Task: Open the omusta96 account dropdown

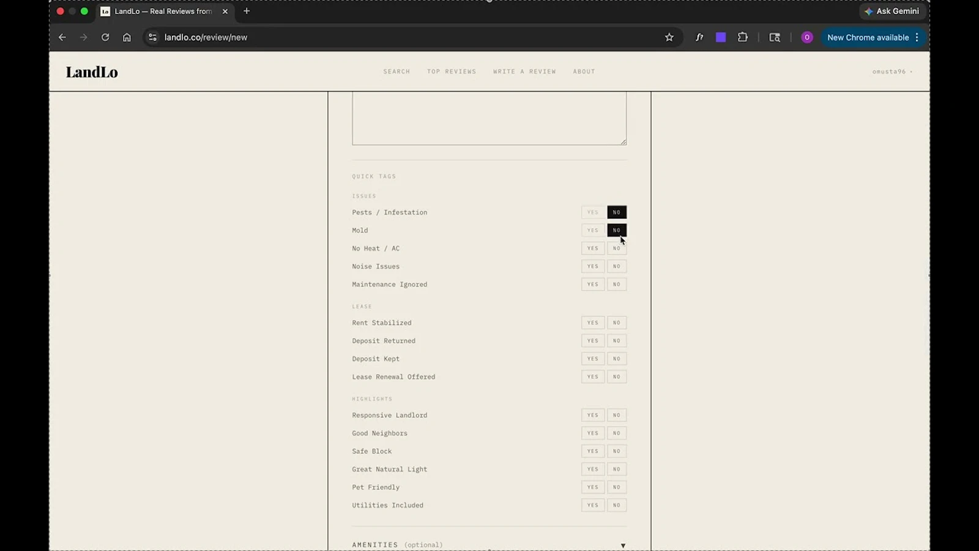Action: (x=892, y=72)
